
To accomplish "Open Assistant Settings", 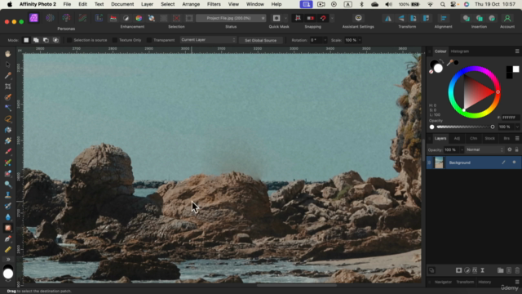I will 358,18.
